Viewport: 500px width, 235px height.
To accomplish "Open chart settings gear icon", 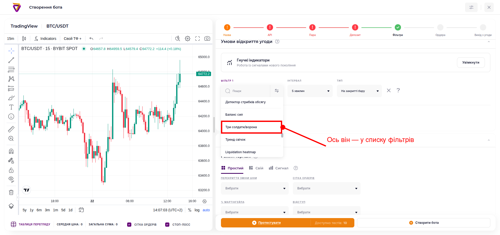I will click(188, 39).
